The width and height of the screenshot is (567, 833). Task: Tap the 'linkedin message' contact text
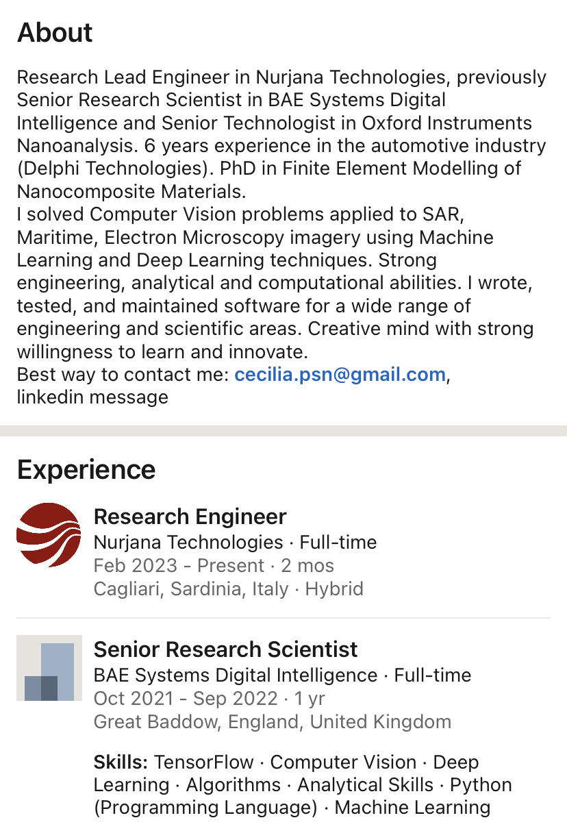click(x=92, y=397)
